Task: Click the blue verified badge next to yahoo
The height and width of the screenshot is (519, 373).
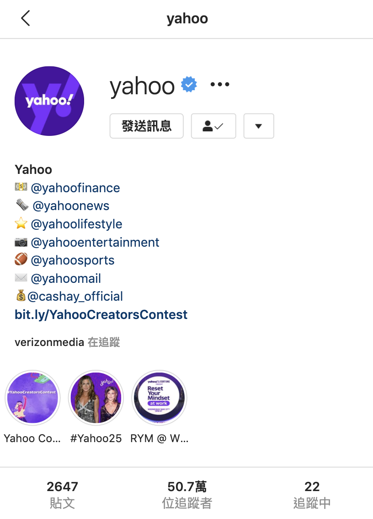Action: pos(189,84)
